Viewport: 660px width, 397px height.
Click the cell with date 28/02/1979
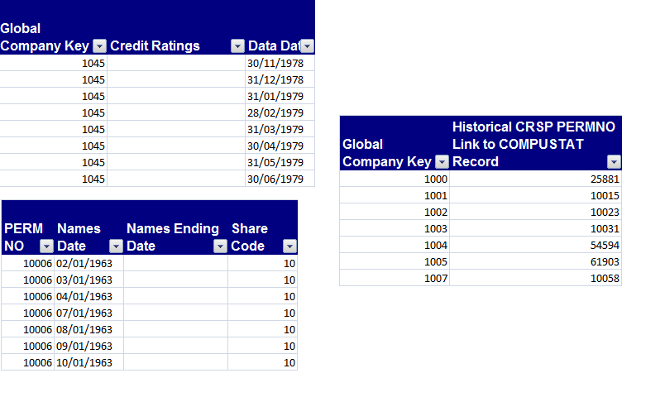point(280,112)
